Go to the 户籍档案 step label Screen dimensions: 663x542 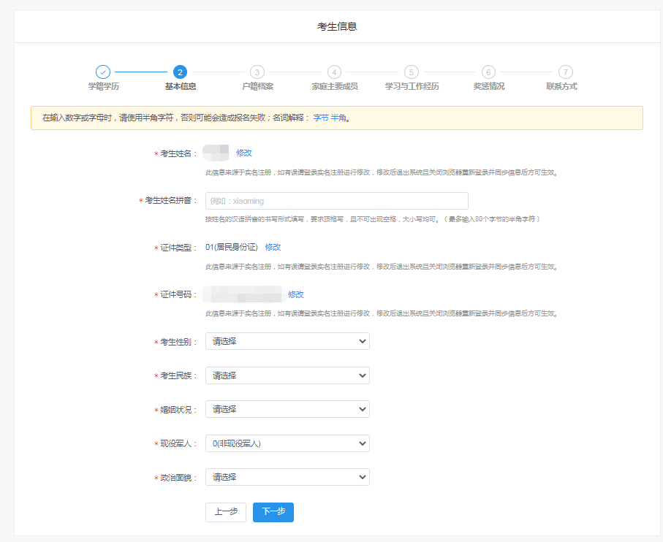pos(257,86)
